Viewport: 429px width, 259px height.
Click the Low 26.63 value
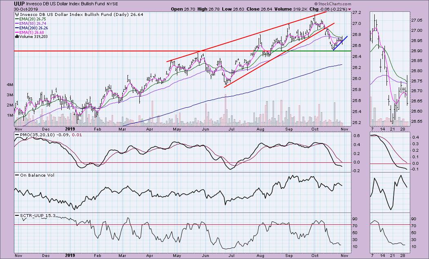tap(233, 9)
